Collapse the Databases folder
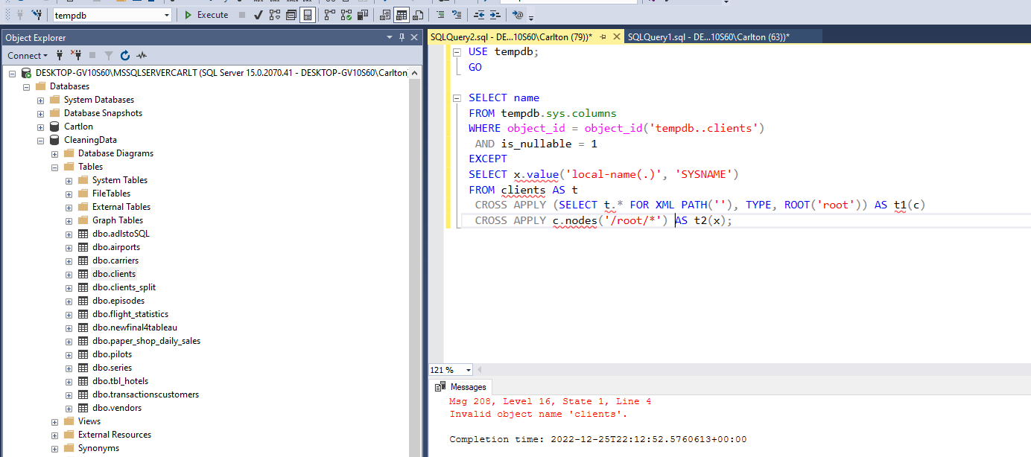This screenshot has width=1031, height=457. 26,86
